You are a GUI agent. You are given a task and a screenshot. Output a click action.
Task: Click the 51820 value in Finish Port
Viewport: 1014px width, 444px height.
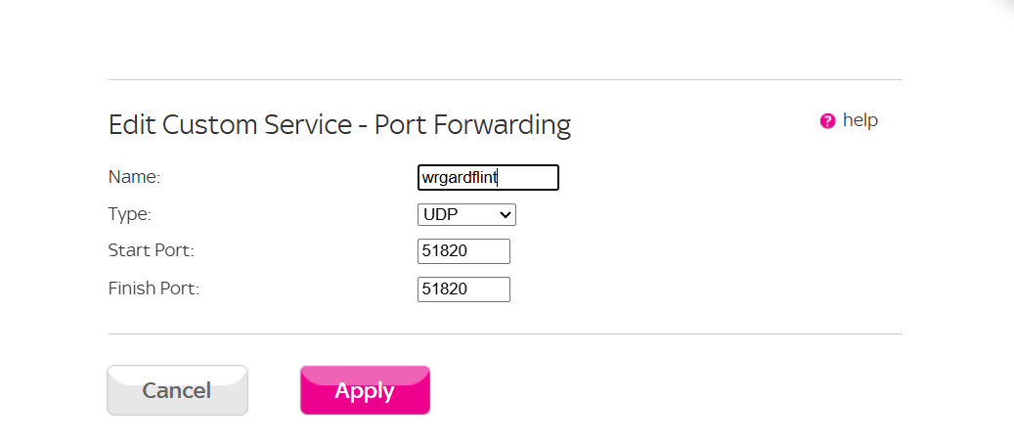pos(445,289)
